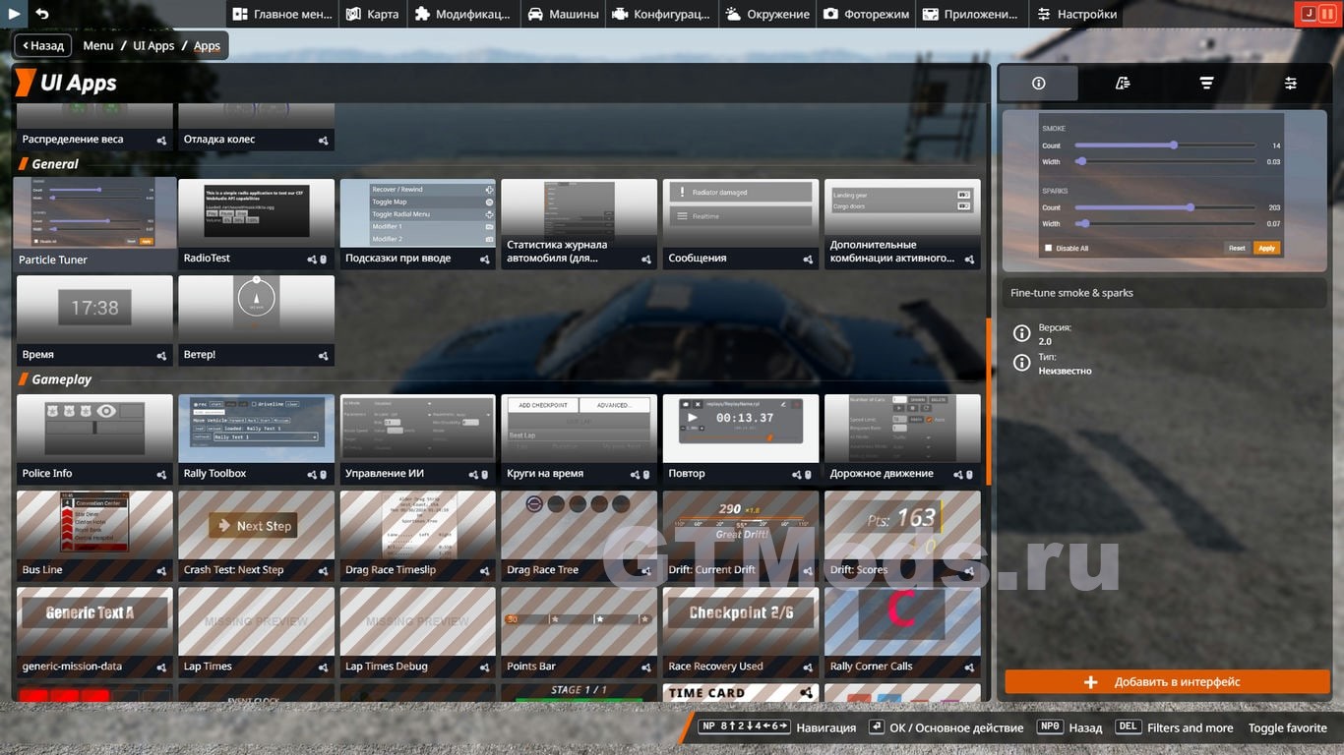Select the info tab icon in details panel

1038,84
